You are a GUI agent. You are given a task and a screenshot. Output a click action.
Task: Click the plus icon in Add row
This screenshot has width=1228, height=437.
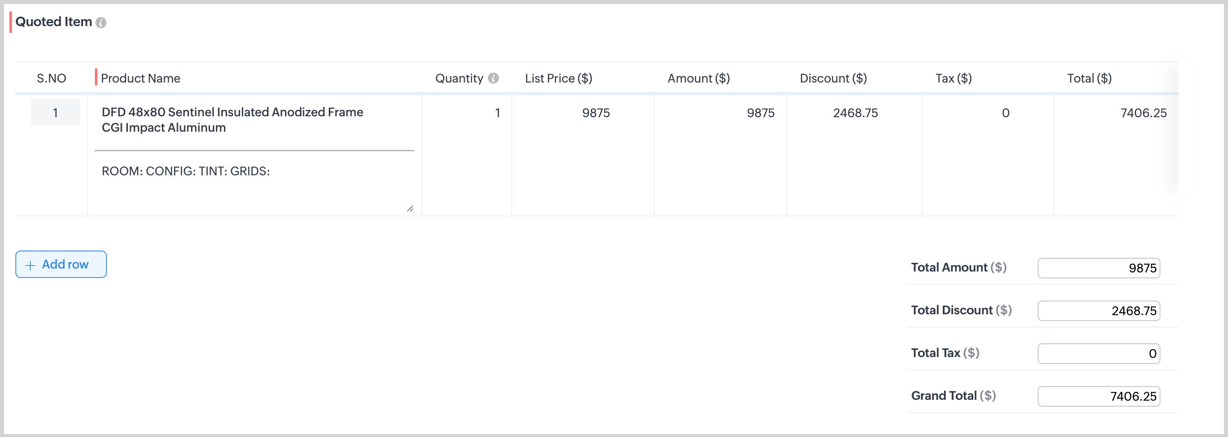point(30,265)
